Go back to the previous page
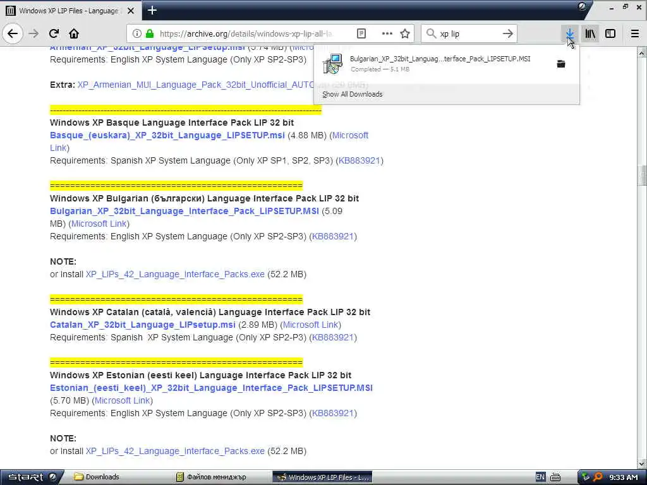 click(13, 33)
